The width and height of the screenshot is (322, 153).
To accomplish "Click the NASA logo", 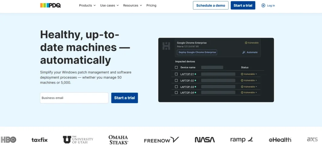I will (x=205, y=140).
